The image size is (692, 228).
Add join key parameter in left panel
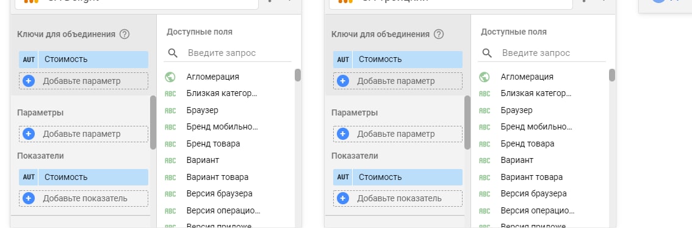pyautogui.click(x=84, y=81)
